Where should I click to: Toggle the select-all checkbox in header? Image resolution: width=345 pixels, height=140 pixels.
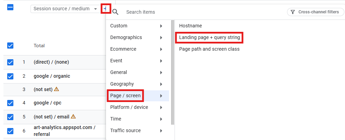coord(10,8)
